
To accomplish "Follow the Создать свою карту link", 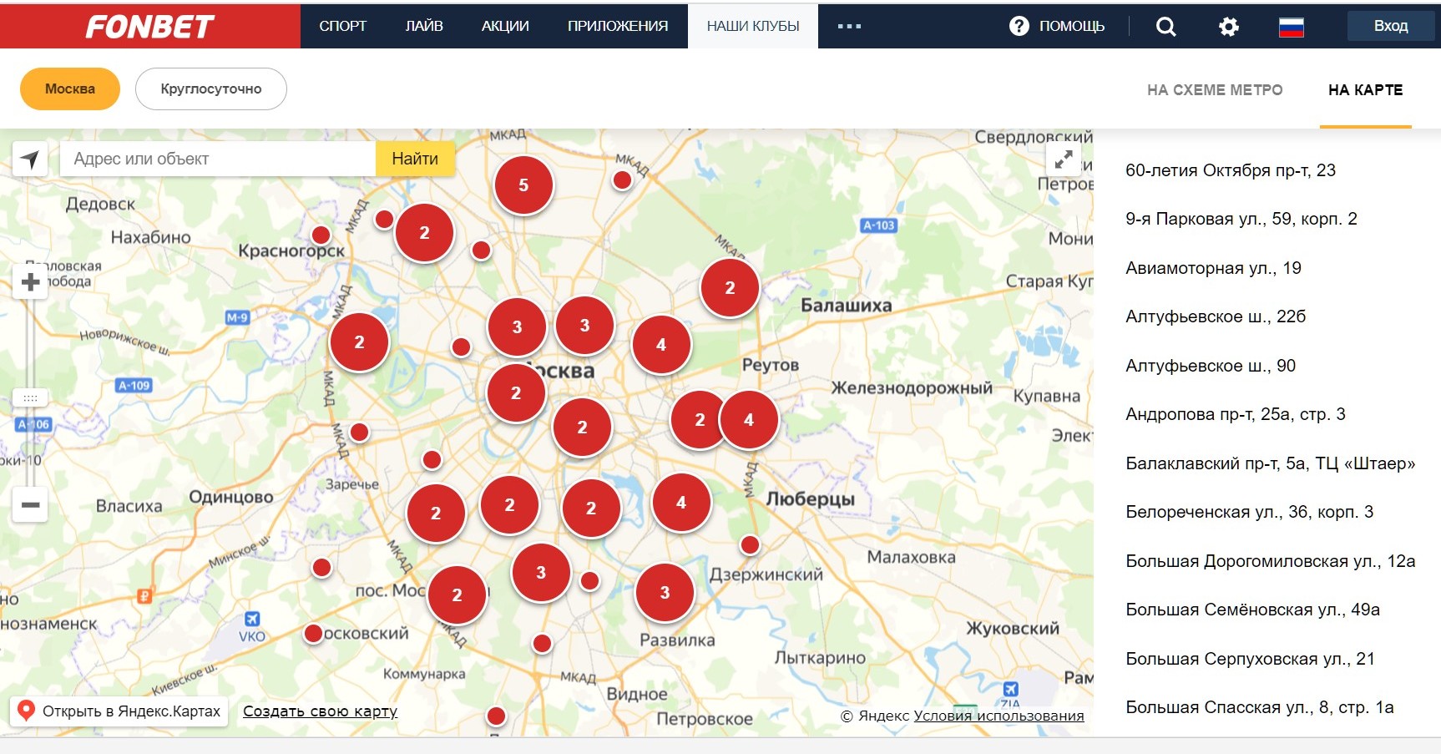I will (320, 711).
